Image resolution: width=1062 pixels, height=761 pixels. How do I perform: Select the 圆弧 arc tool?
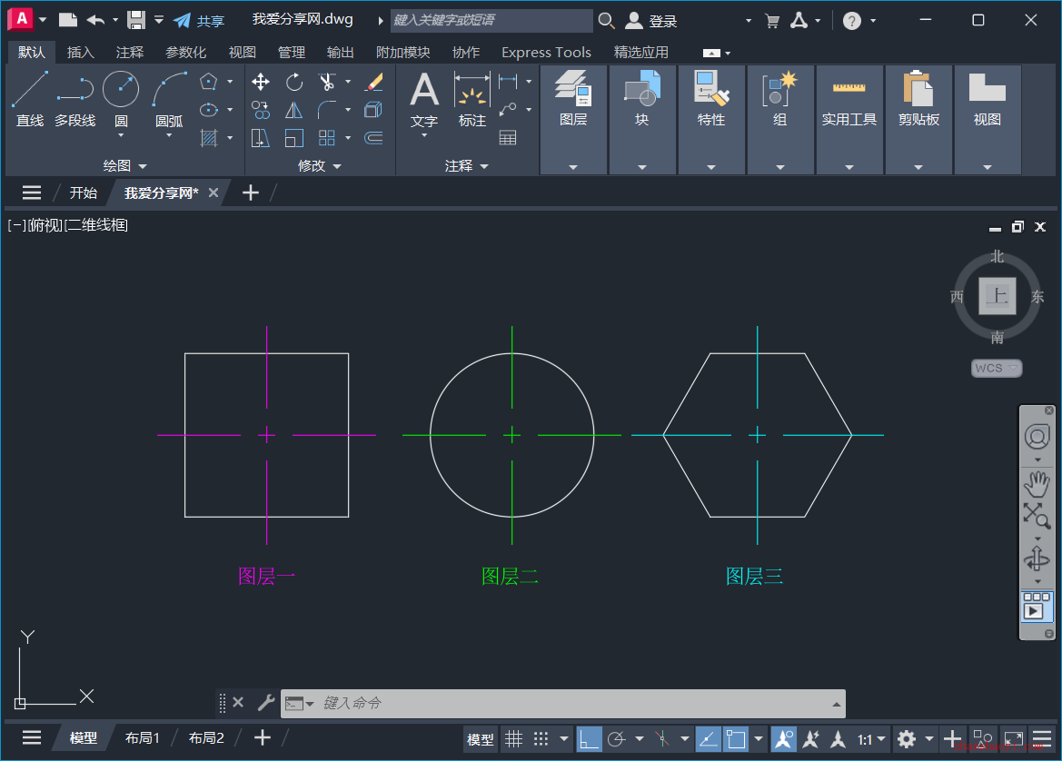point(169,99)
